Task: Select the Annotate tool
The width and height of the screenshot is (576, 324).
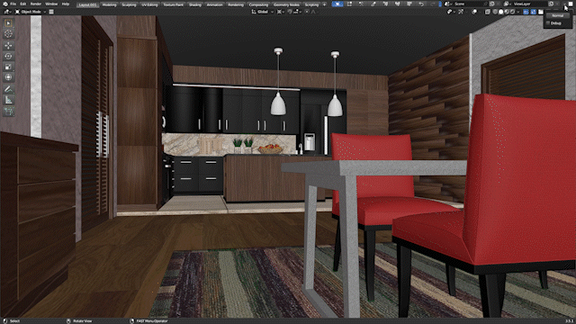Action: [8, 89]
